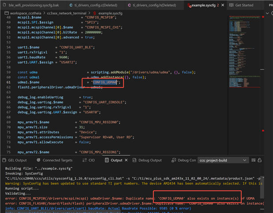Click the "CONFIG_UART_BLE" string
Image resolution: width=273 pixels, height=213 pixels.
tap(76, 47)
